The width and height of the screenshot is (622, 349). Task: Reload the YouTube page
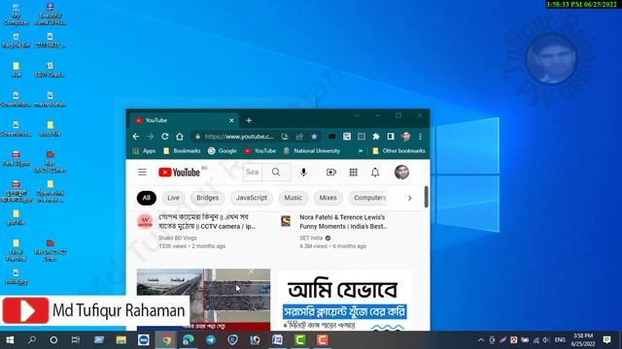(x=165, y=137)
